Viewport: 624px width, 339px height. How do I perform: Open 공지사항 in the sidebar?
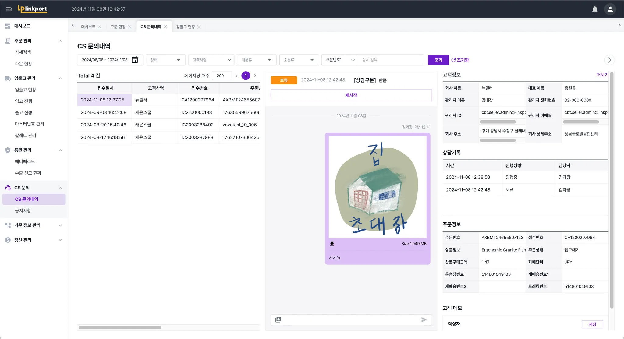(x=23, y=210)
